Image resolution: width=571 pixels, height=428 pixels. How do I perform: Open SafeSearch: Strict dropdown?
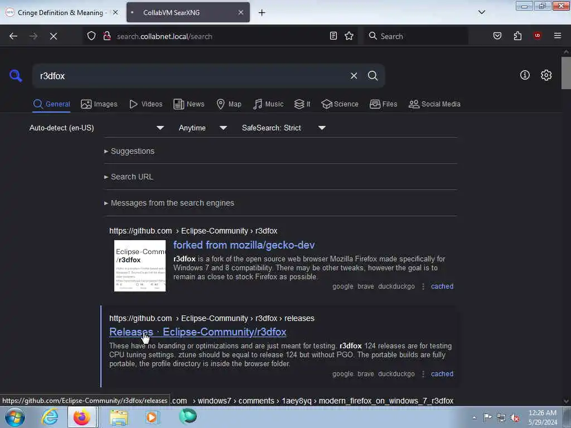coord(284,128)
